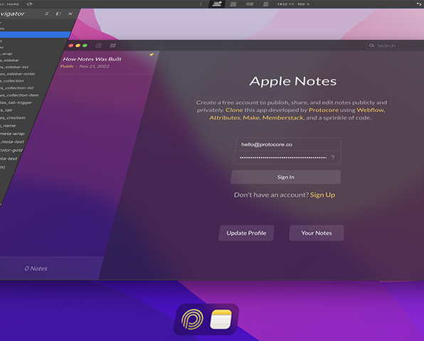Click the 100 % zoom value
The height and width of the screenshot is (341, 424).
(303, 4)
